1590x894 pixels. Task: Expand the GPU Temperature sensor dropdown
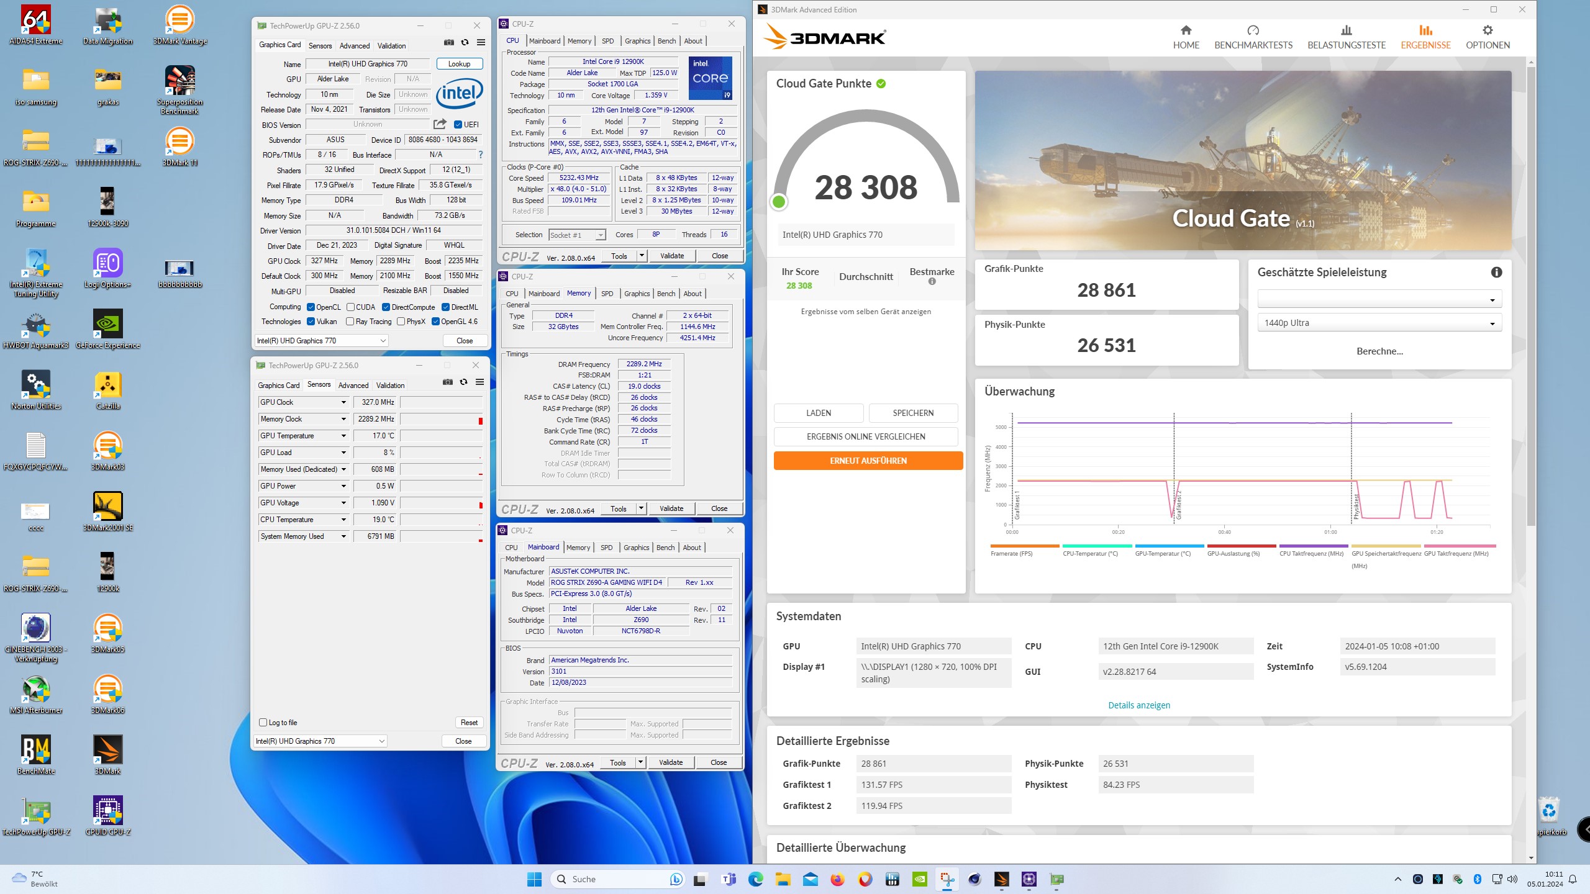click(x=343, y=436)
